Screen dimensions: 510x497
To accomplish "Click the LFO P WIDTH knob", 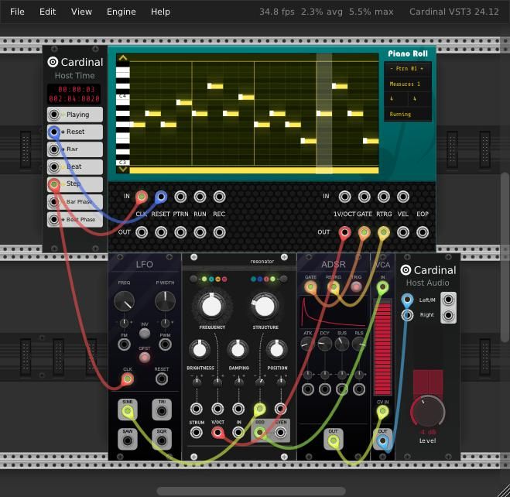I will click(x=165, y=301).
